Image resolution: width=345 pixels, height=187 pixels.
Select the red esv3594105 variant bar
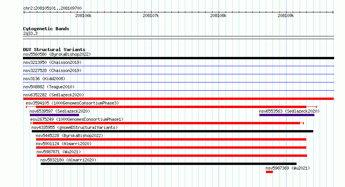[x=171, y=107]
